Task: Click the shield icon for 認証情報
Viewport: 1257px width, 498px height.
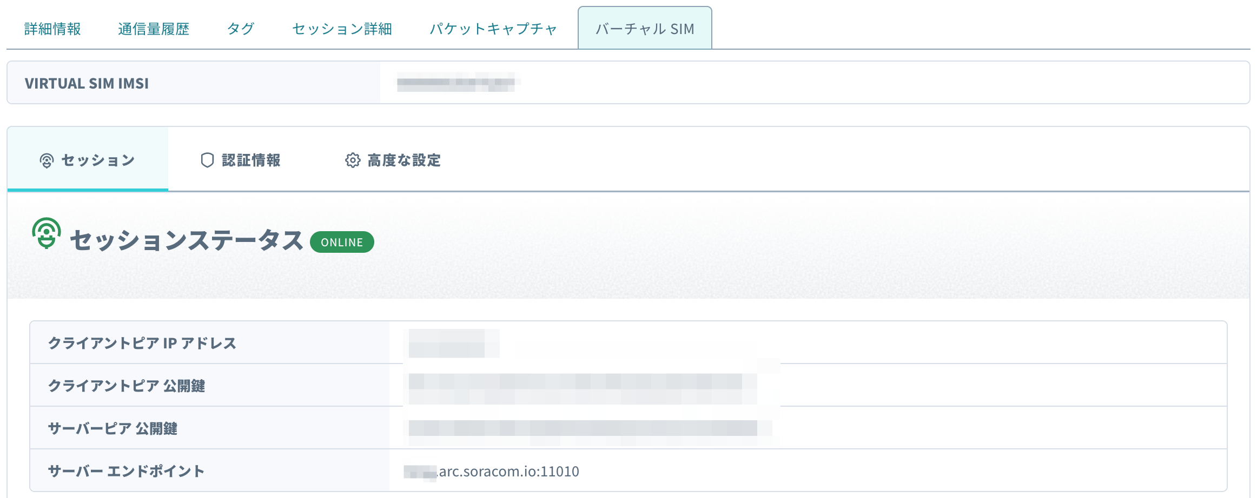Action: coord(207,160)
